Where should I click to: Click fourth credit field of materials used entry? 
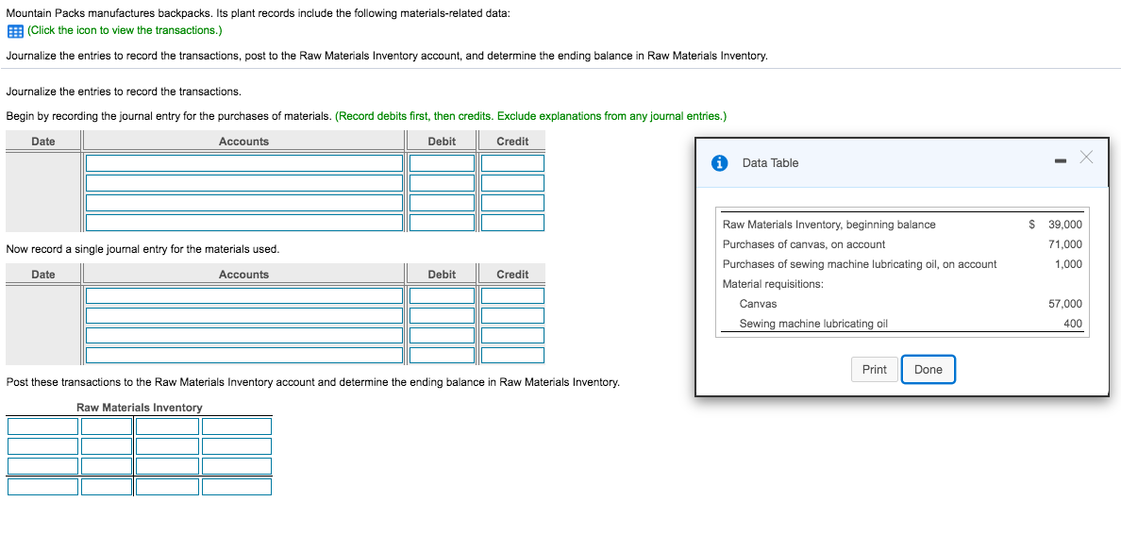point(512,355)
